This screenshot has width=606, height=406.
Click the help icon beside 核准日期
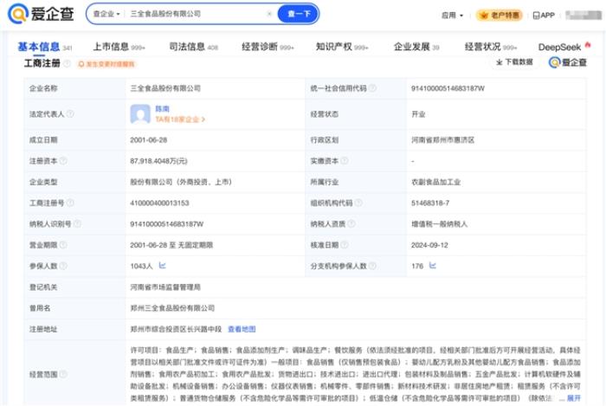click(x=344, y=245)
